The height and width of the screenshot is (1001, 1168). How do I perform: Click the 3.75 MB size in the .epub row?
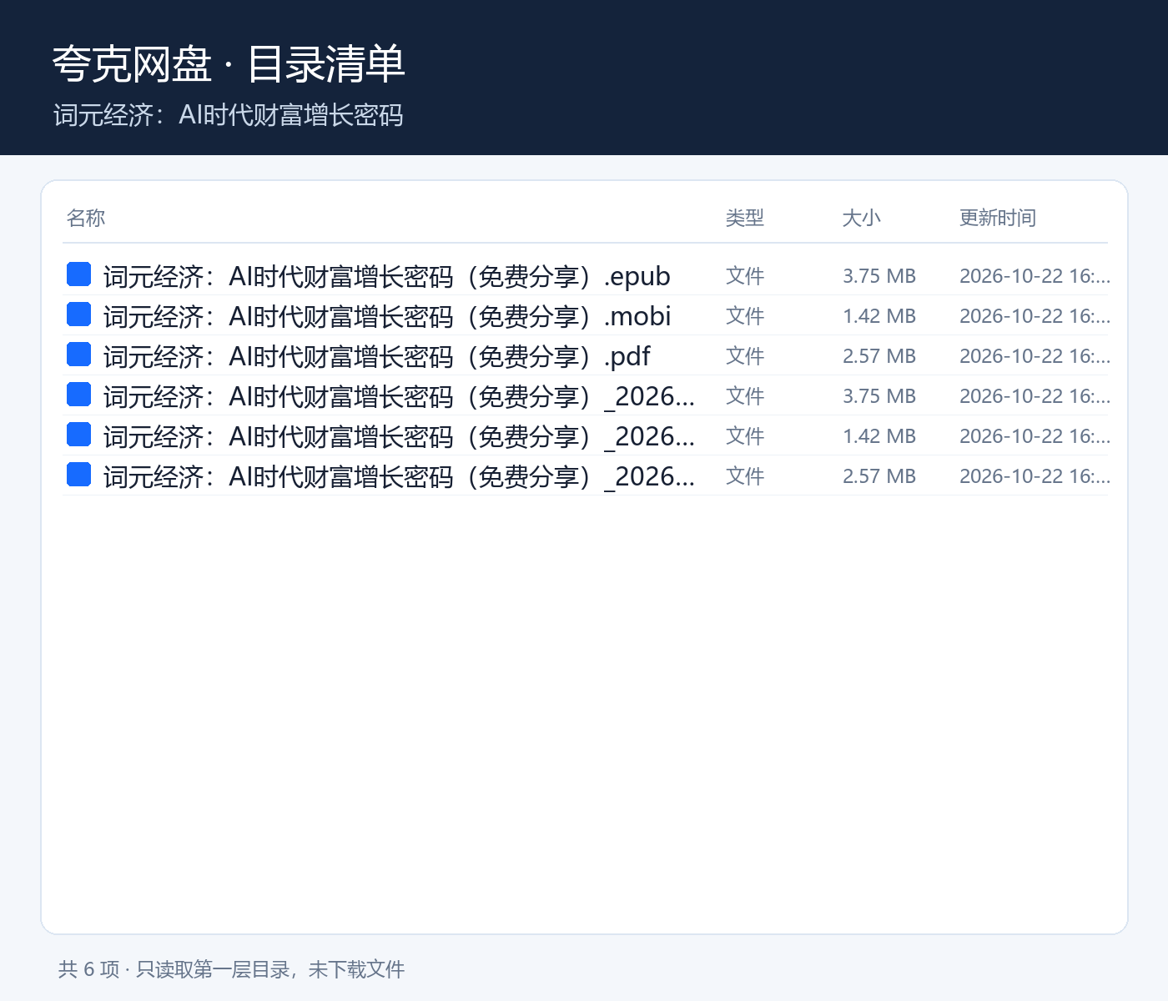(879, 276)
